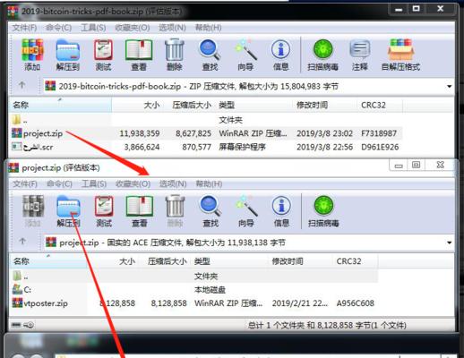Select project.zip file row
The height and width of the screenshot is (358, 464).
tap(206, 133)
